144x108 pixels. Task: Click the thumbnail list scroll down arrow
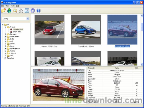pos(142,64)
